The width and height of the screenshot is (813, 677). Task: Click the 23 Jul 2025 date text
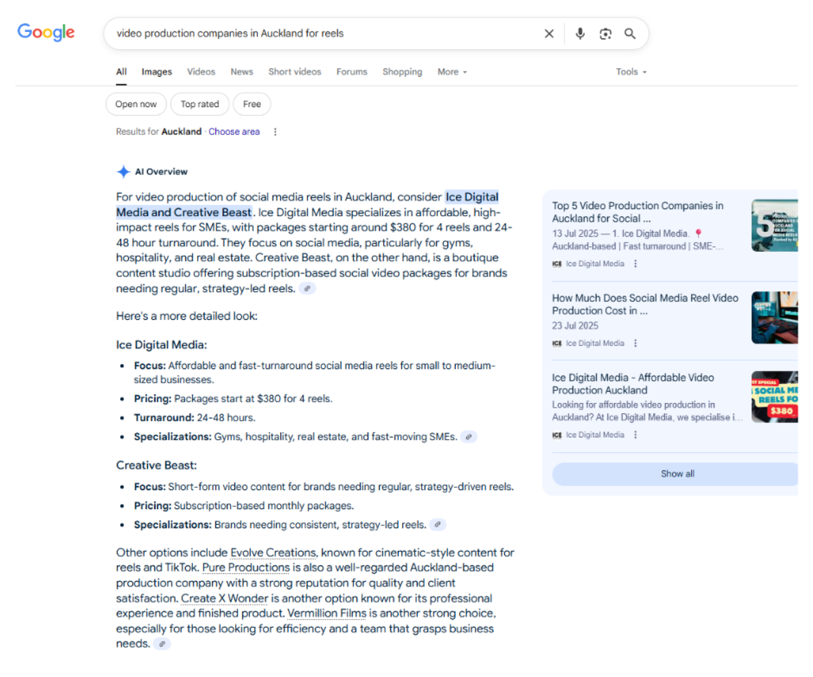coord(575,326)
